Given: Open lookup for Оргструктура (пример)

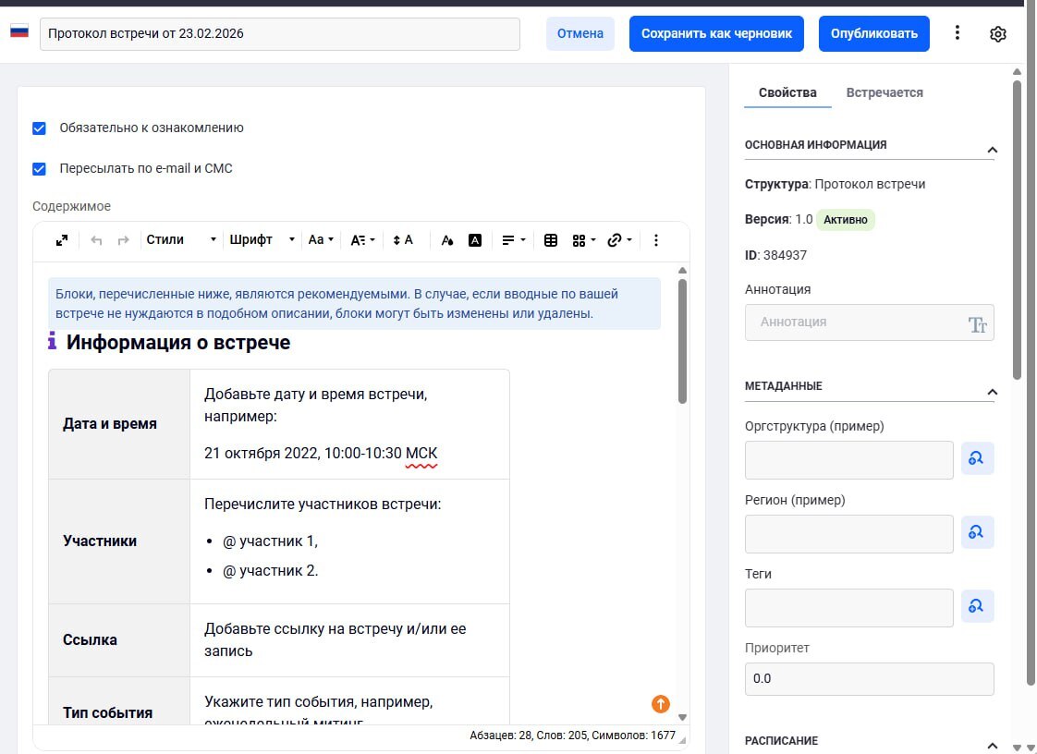Looking at the screenshot, I should (x=977, y=458).
